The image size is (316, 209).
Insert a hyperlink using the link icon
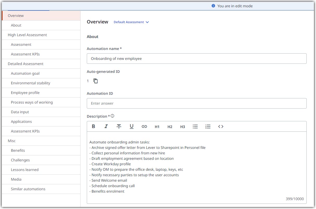click(x=144, y=126)
